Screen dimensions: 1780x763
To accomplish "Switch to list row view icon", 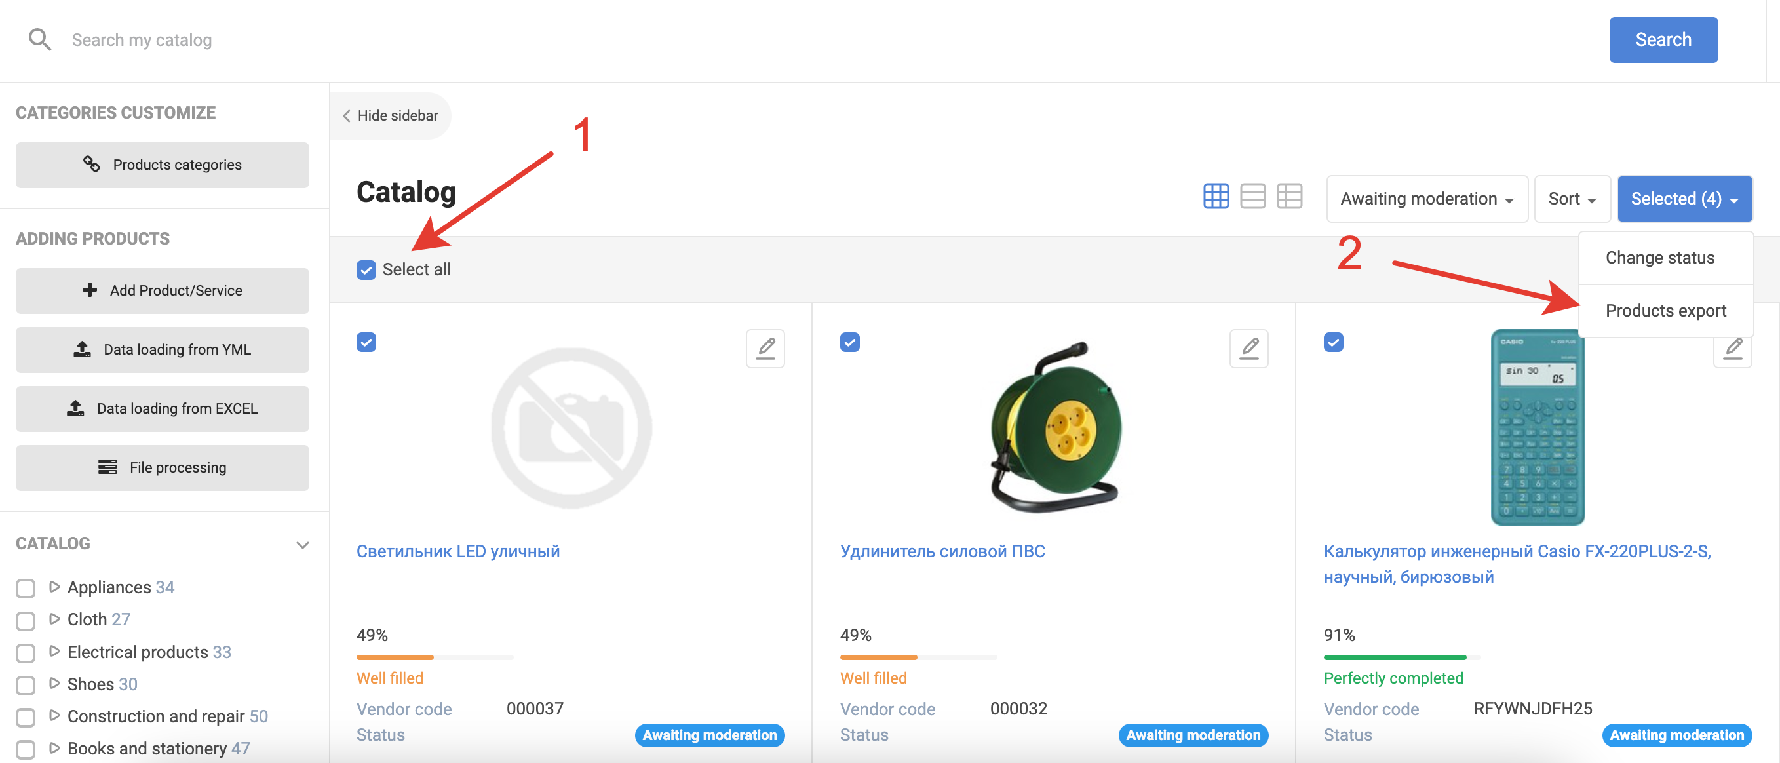I will (x=1252, y=196).
